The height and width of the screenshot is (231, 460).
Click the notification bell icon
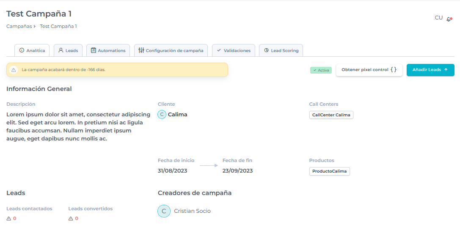[x=449, y=19]
